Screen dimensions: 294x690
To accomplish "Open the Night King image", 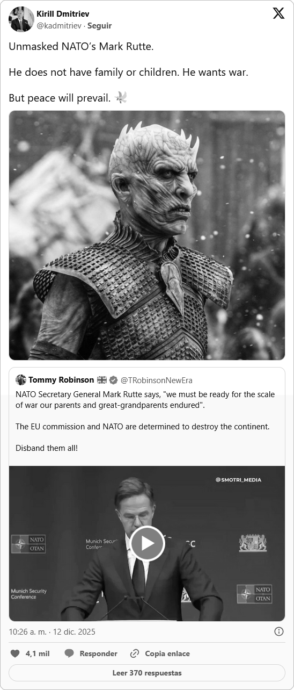I will pyautogui.click(x=147, y=235).
